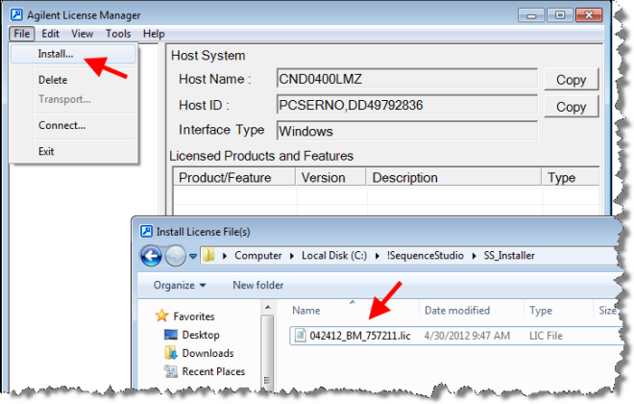Screen dimensions: 634x404
Task: Create a New folder
Action: point(258,285)
